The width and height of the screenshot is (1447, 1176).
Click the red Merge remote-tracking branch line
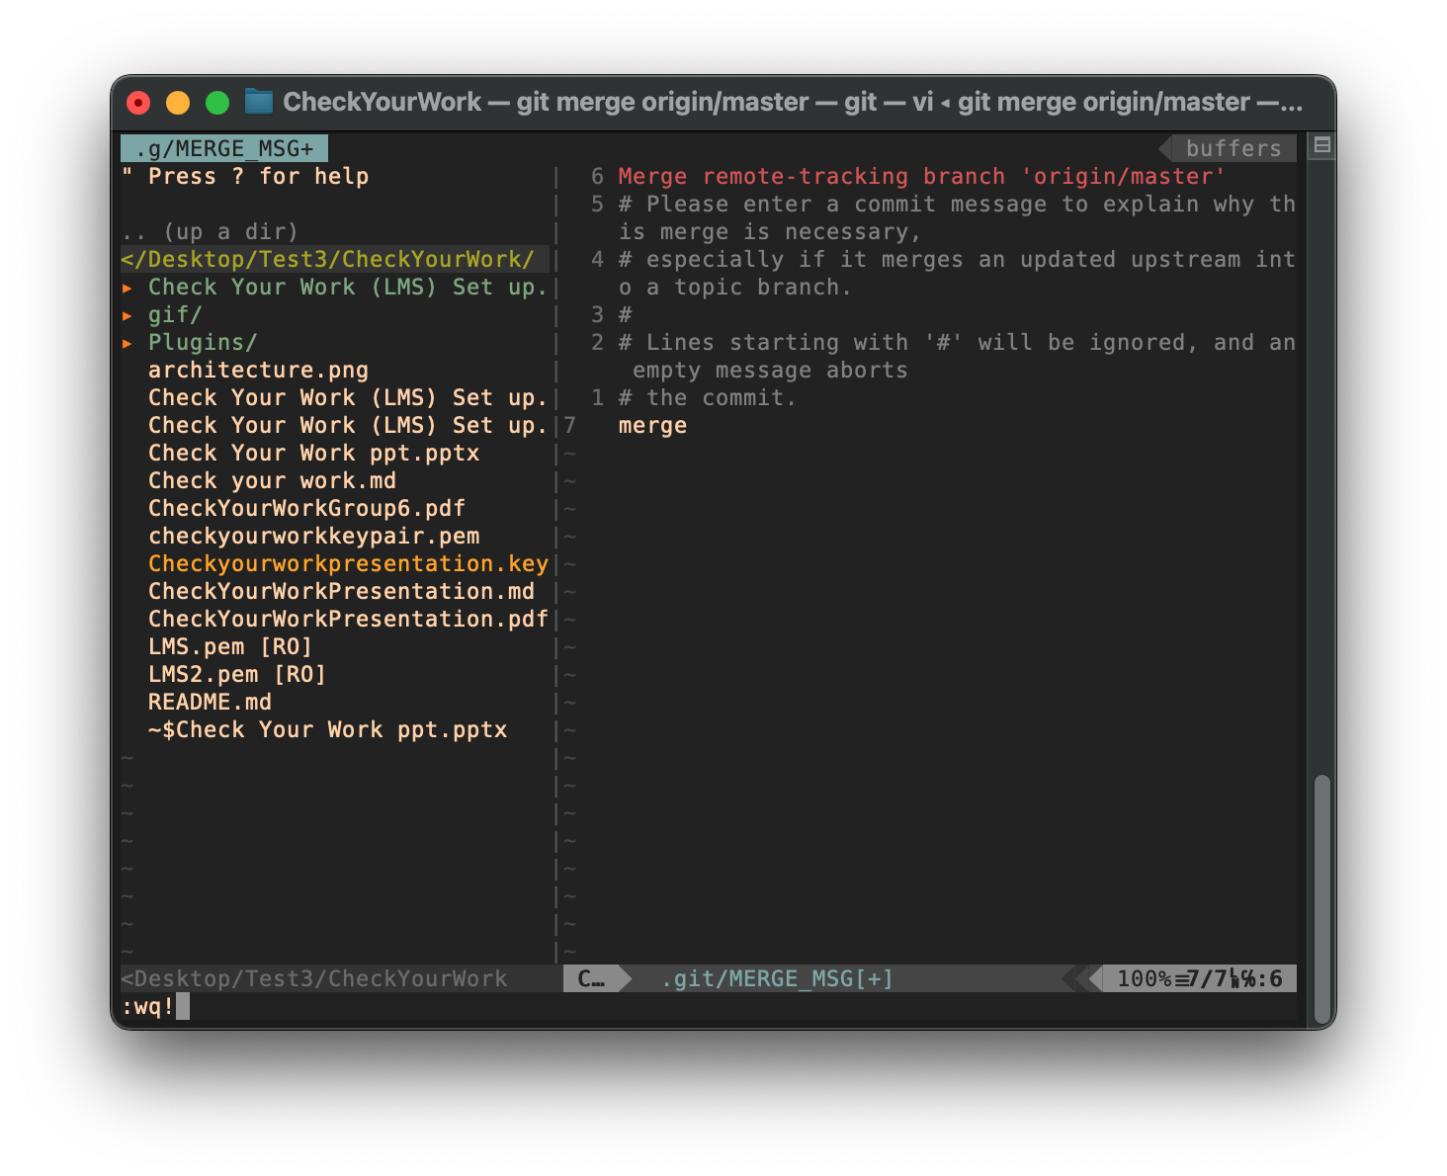tap(921, 176)
